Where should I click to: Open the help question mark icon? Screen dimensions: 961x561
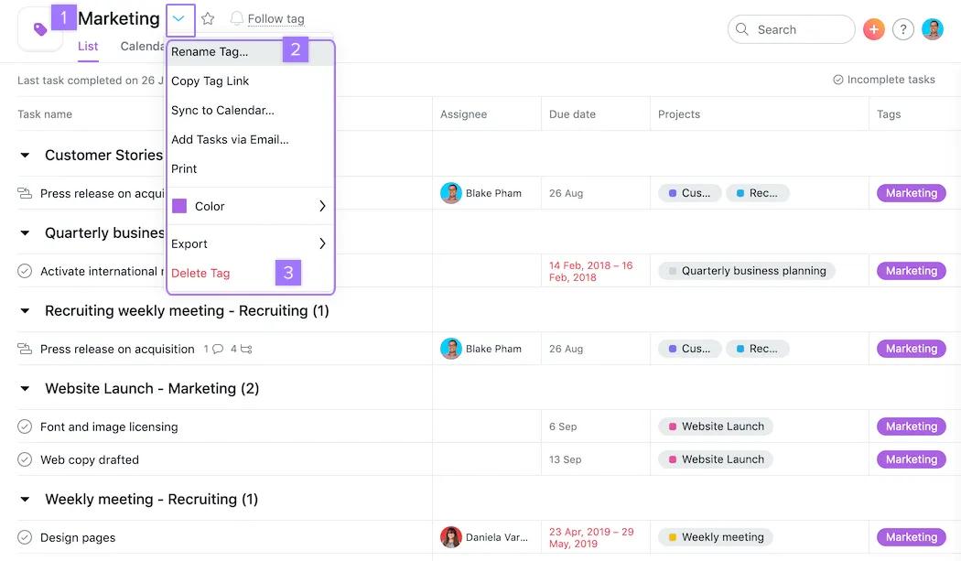click(902, 29)
